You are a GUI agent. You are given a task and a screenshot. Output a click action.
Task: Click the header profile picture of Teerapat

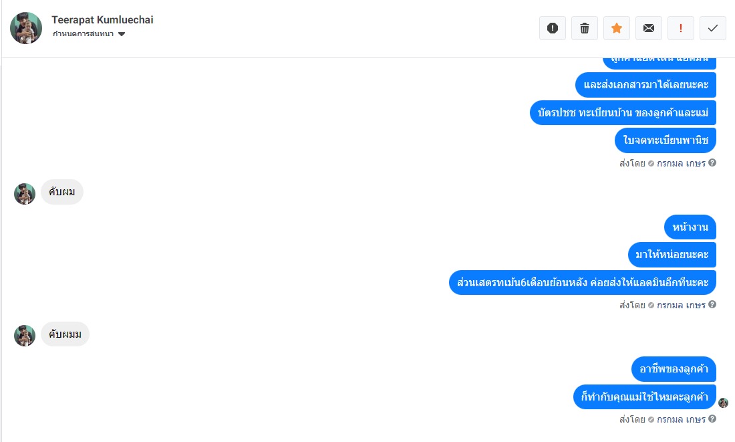point(26,28)
